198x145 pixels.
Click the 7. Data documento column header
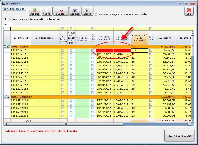(105, 38)
